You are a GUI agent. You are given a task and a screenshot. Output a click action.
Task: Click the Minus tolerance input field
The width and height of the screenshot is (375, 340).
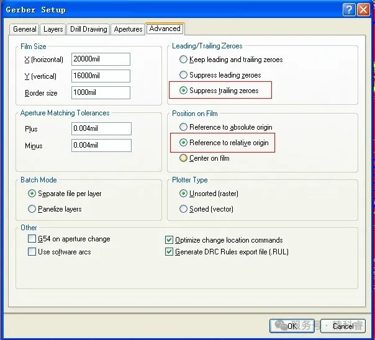(102, 146)
